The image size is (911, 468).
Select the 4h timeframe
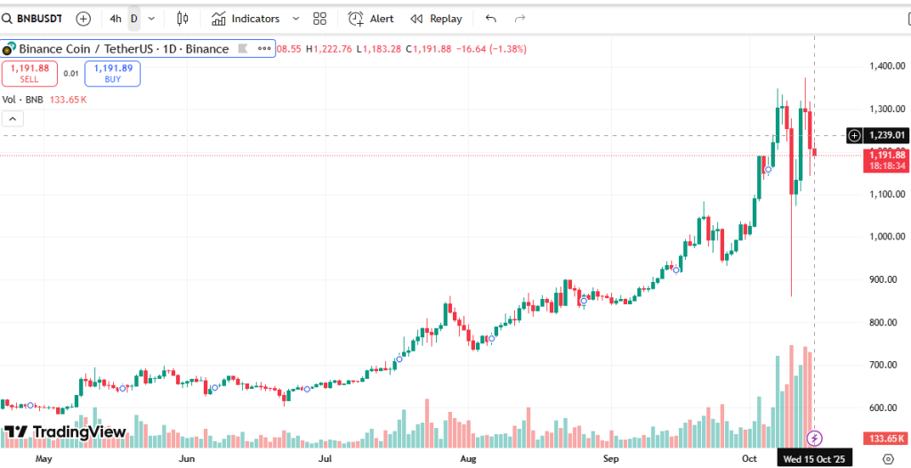[x=116, y=19]
